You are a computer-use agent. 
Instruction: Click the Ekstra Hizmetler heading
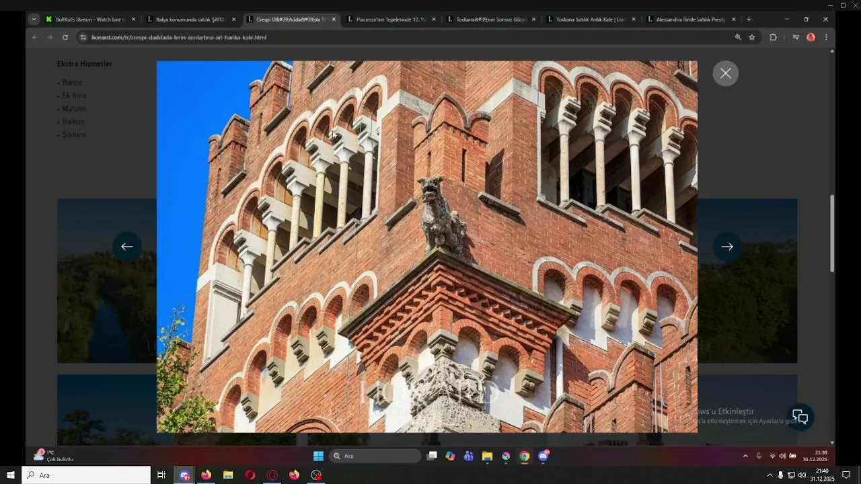click(85, 64)
